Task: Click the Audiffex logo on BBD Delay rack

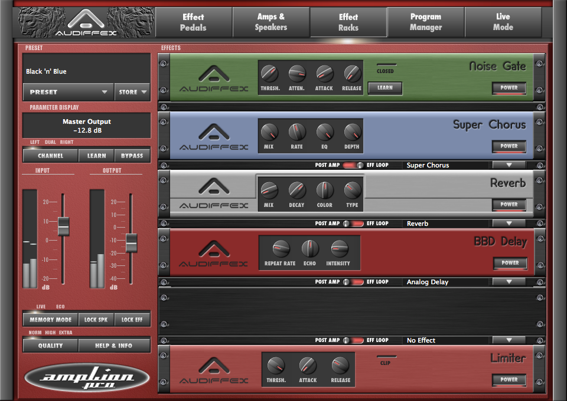Action: (214, 254)
